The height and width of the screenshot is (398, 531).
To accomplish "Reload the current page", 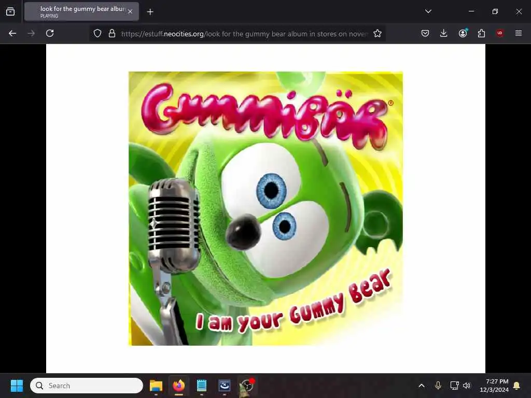I will click(50, 33).
